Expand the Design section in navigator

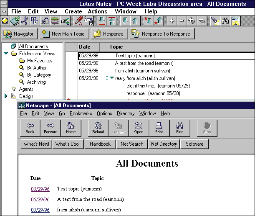6,96
